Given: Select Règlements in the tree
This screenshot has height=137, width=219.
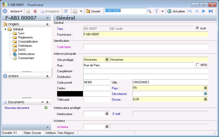Looking at the screenshot, I should coord(25,37).
